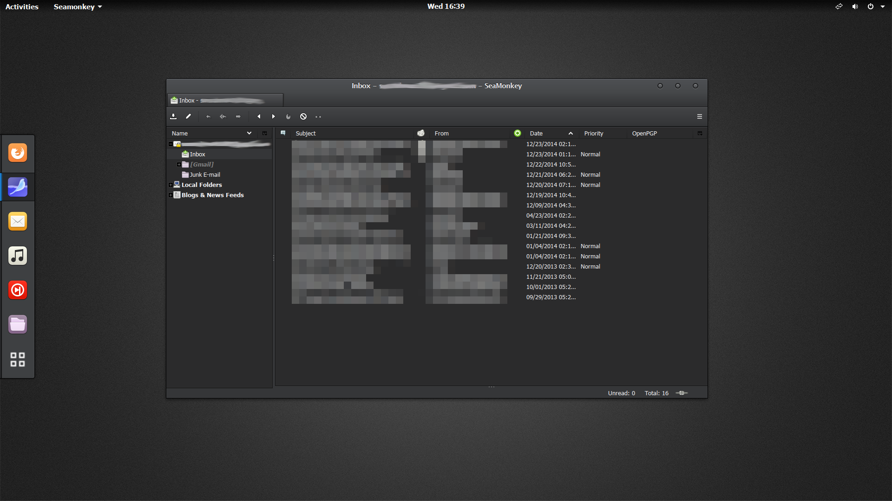Screen dimensions: 892x501
Task: Click the Reply arrow icon
Action: tap(208, 116)
